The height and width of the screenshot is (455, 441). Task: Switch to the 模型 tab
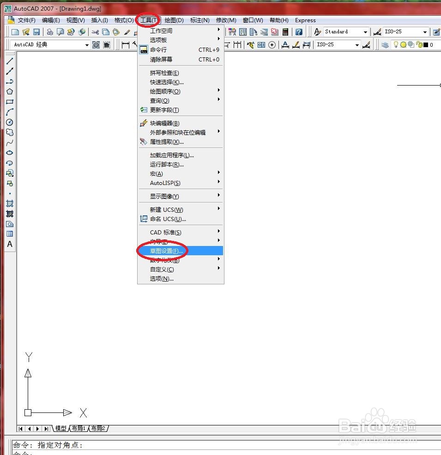click(x=61, y=428)
